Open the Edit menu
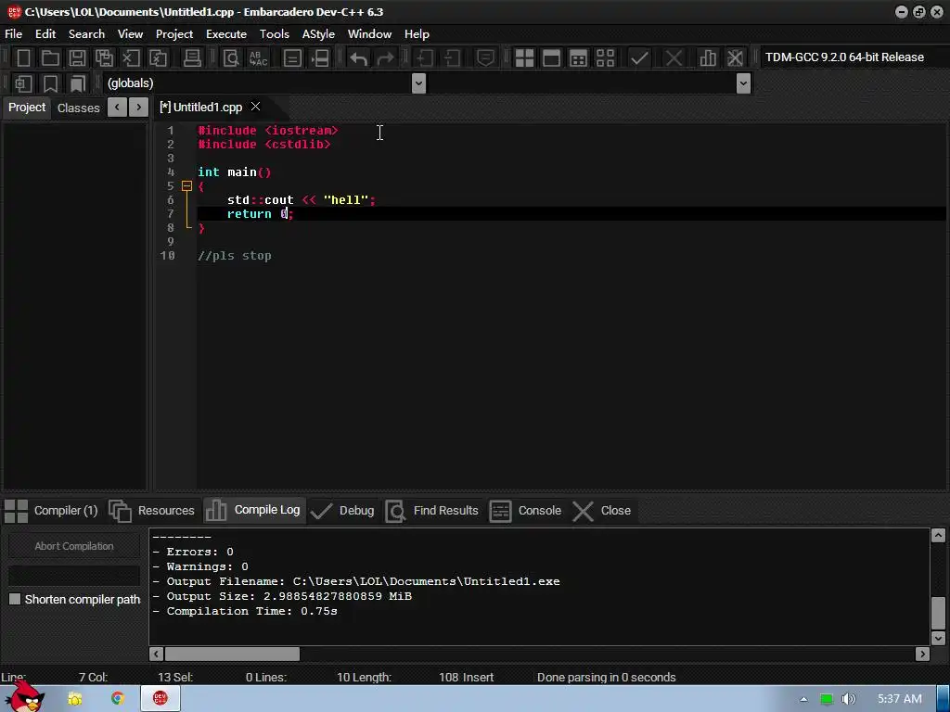The height and width of the screenshot is (712, 950). (x=45, y=34)
